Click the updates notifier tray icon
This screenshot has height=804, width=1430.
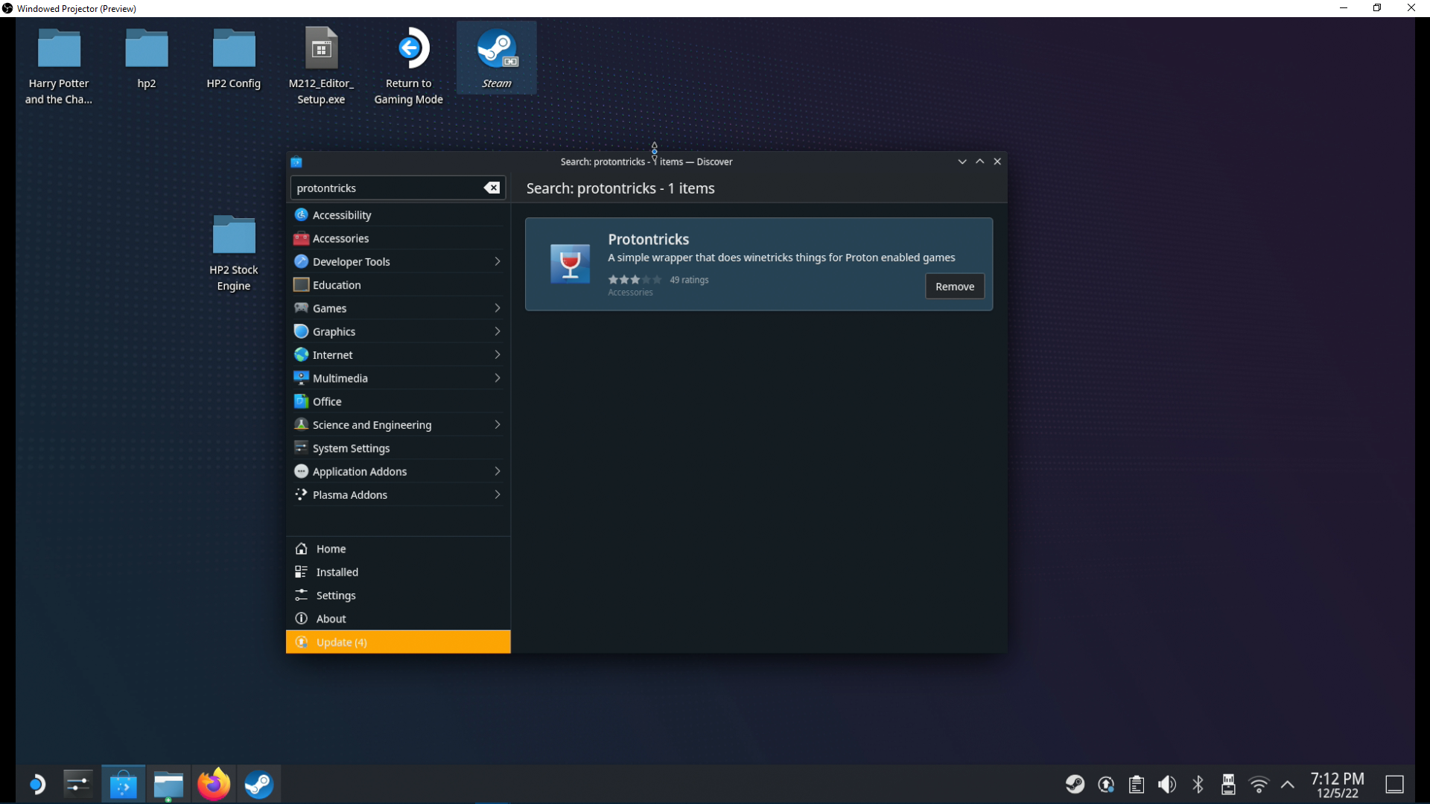(x=1106, y=784)
